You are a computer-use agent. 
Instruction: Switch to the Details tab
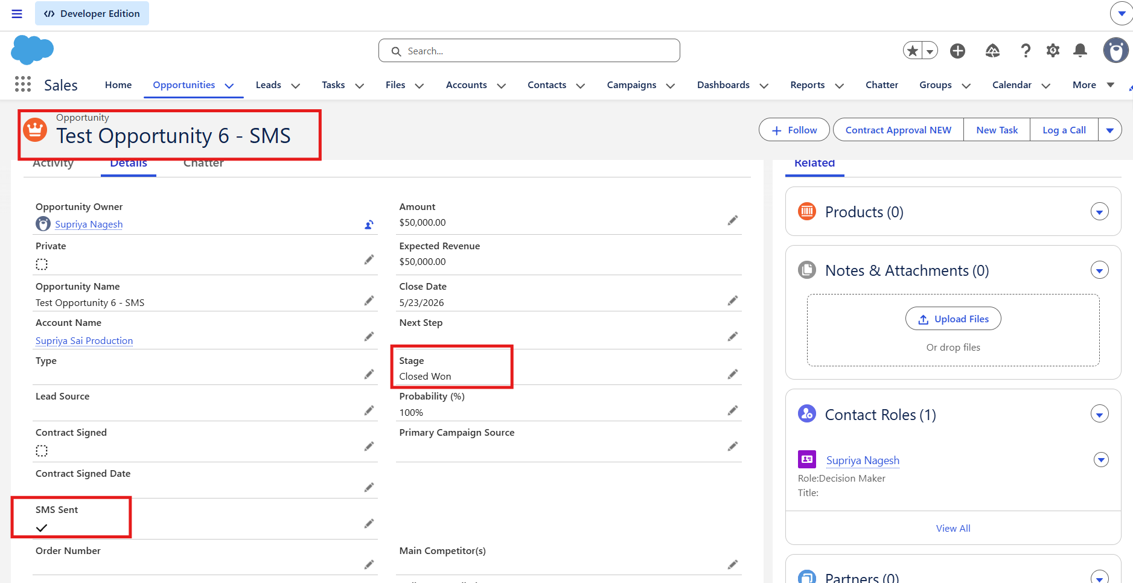pos(129,164)
